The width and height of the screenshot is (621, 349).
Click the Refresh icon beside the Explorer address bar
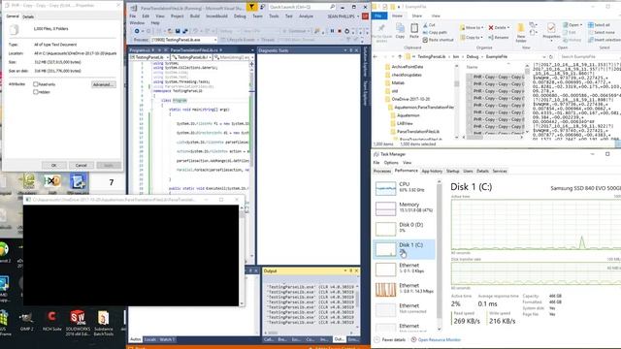551,56
